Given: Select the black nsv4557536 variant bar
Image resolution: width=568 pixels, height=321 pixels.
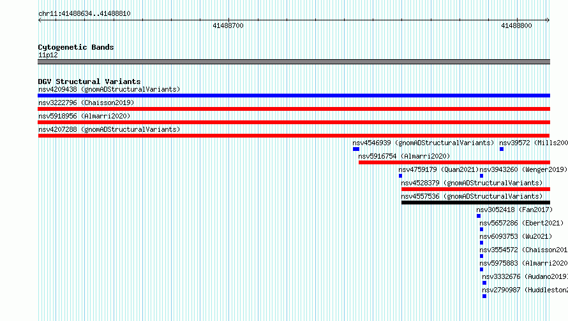Looking at the screenshot, I should [x=475, y=203].
